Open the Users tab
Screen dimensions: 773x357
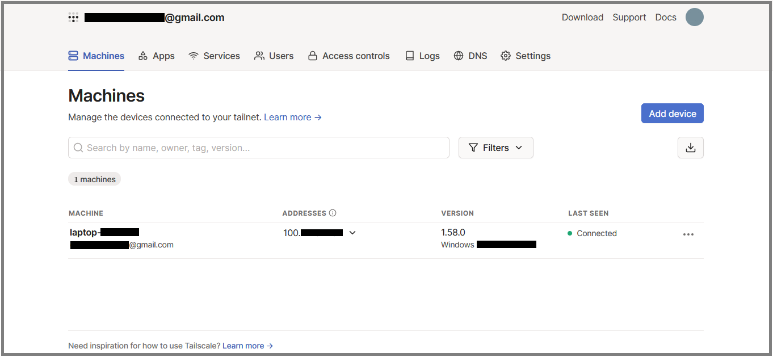[274, 56]
